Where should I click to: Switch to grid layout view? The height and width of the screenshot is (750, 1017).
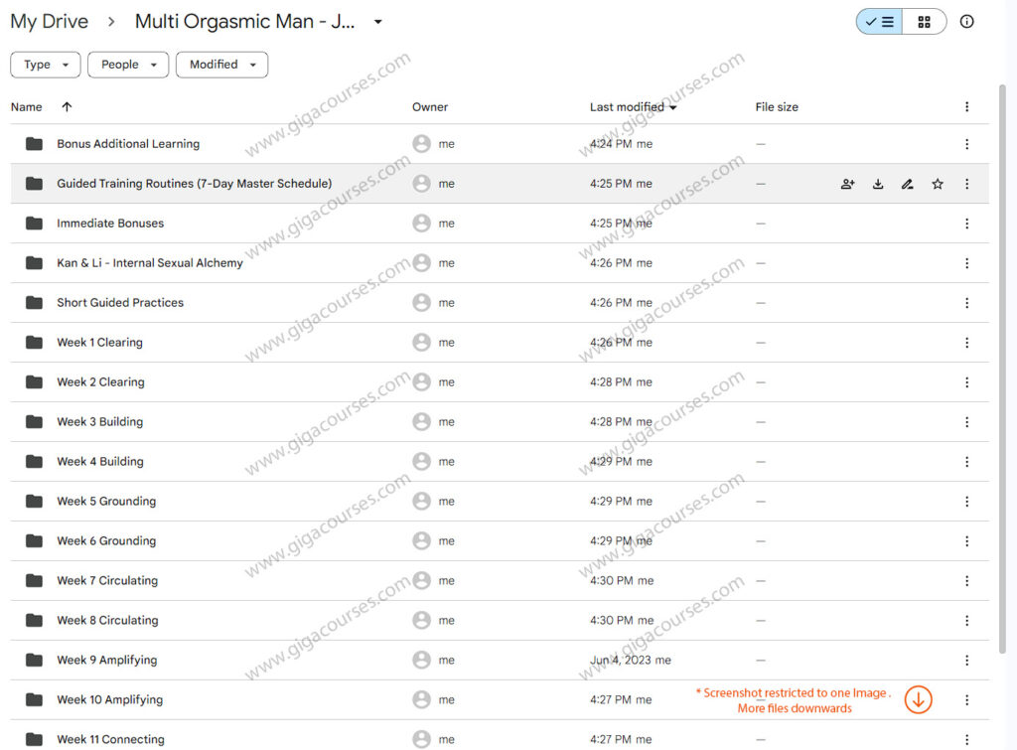924,22
